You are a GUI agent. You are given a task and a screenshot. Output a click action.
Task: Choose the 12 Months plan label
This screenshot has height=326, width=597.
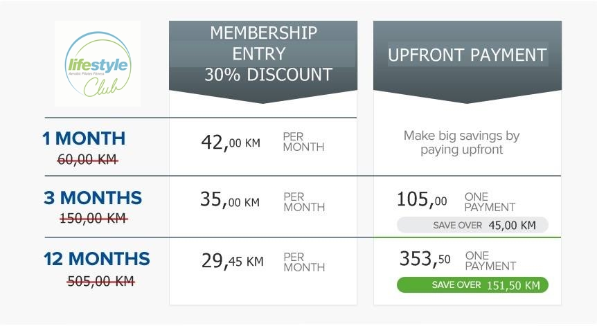point(97,259)
